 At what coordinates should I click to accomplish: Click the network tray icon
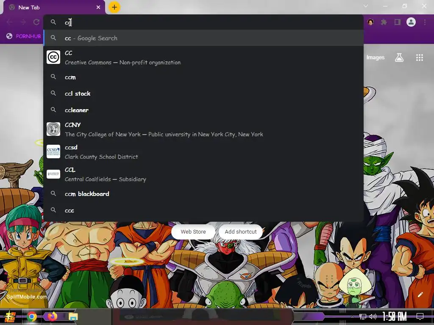coord(363,317)
